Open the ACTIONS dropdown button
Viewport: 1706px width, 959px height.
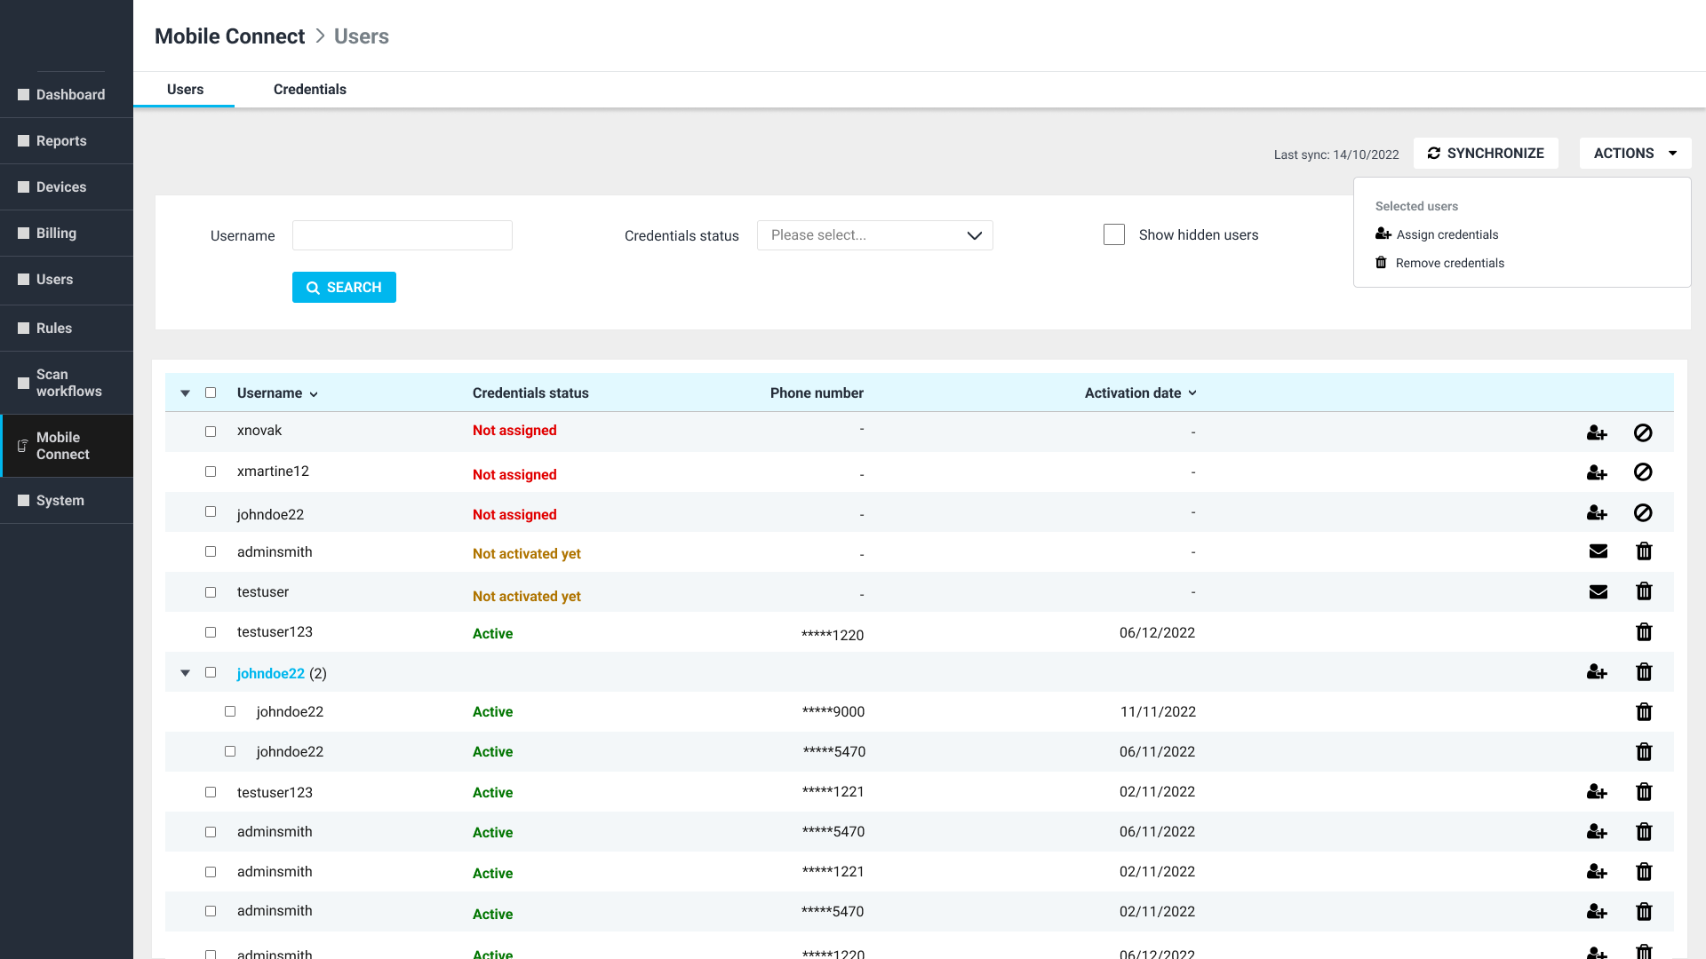pos(1635,153)
